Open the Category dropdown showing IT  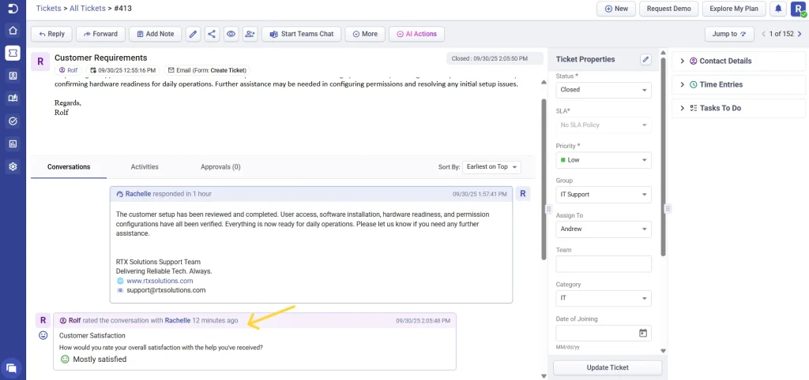(x=603, y=298)
